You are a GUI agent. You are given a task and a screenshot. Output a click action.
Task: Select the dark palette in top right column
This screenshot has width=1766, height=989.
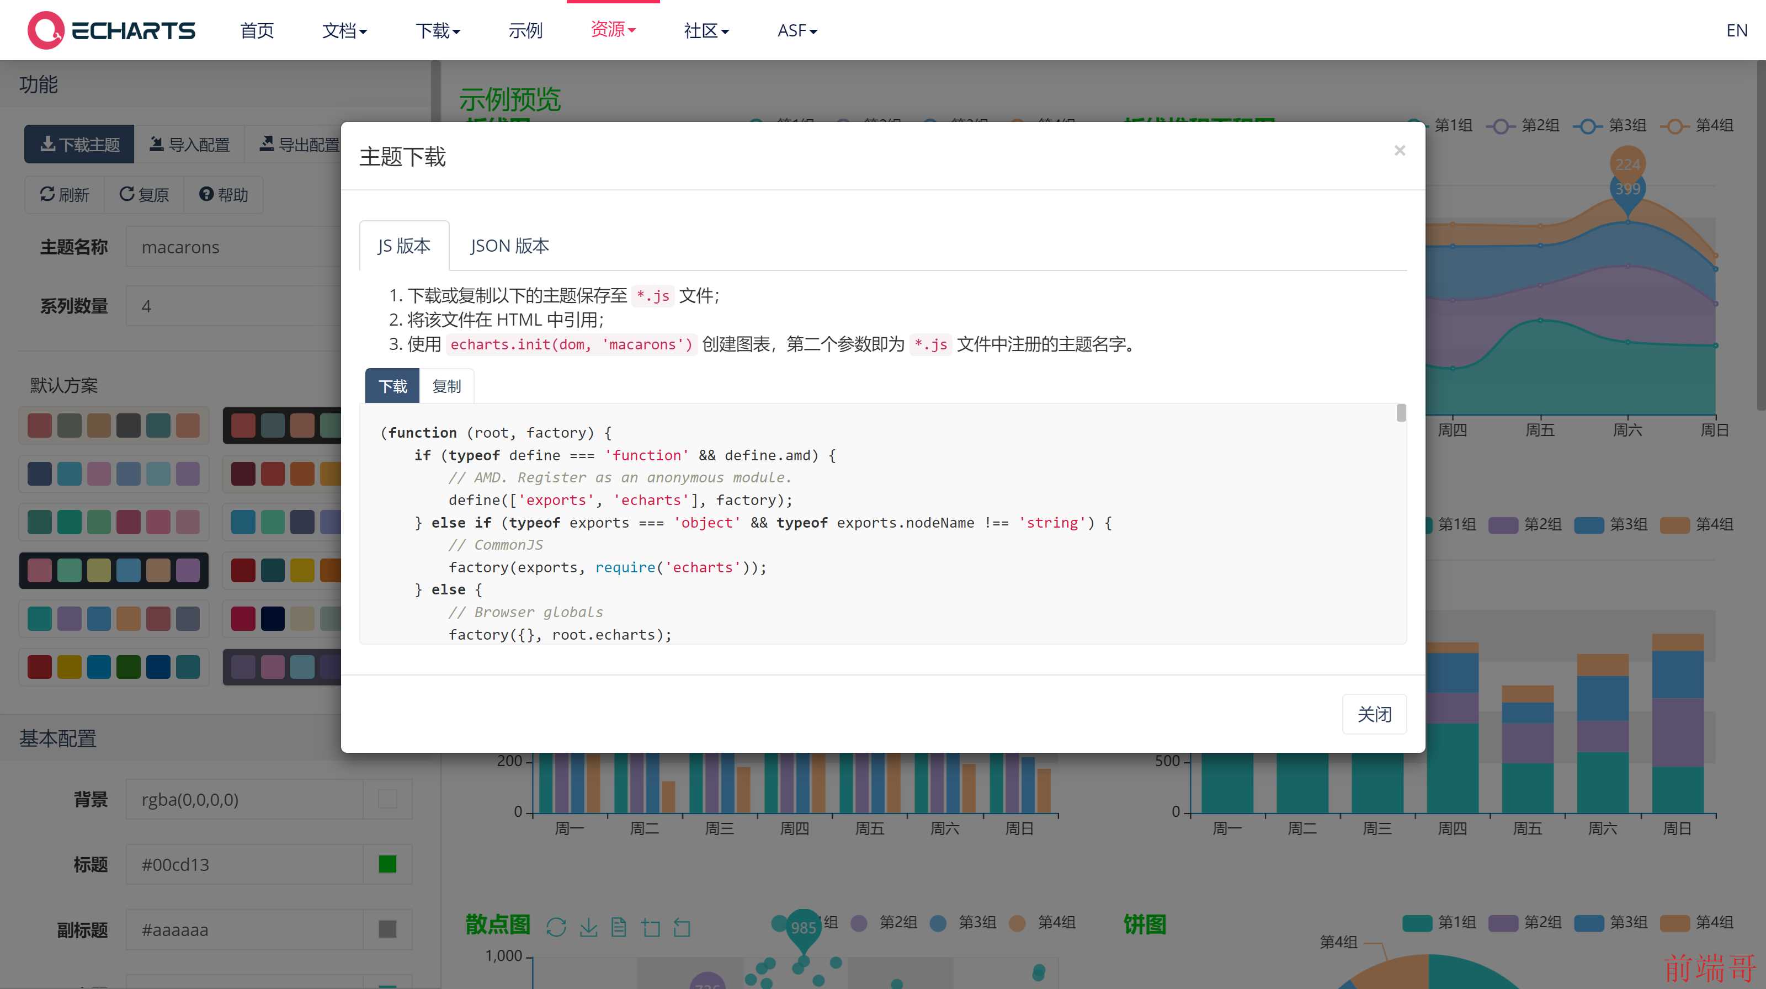(x=283, y=426)
